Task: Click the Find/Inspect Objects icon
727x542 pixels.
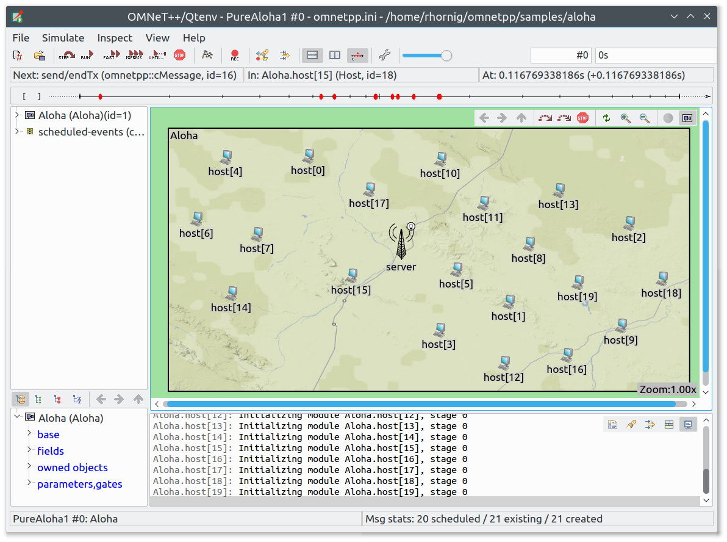Action: 262,56
